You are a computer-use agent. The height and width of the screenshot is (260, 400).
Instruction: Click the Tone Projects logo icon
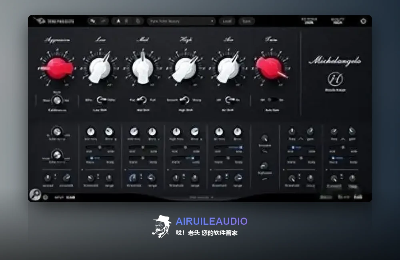40,21
